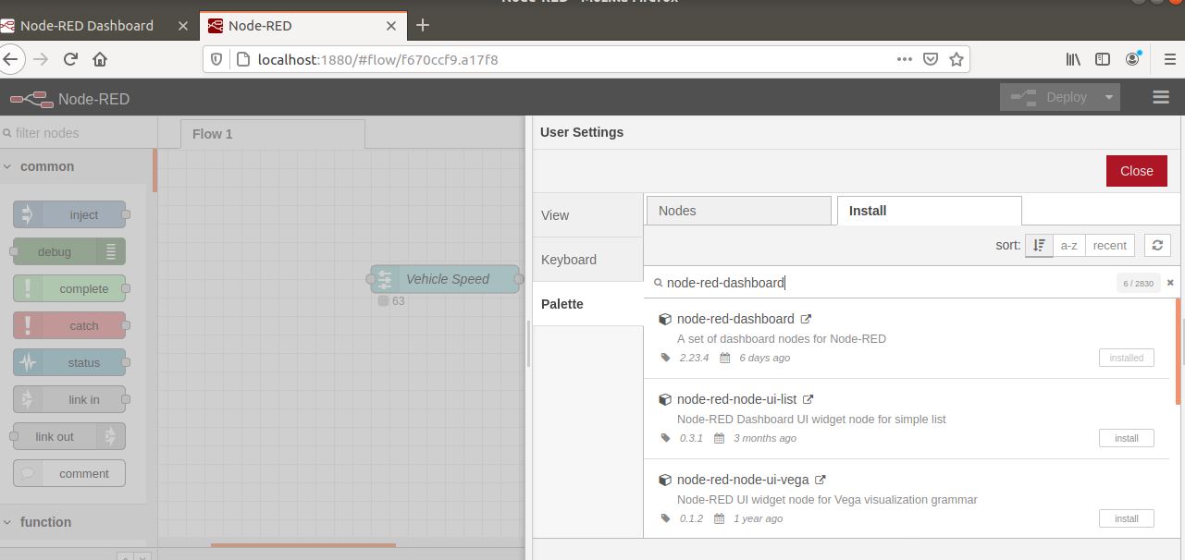Screen dimensions: 1185x560
Task: Open node-red-dashboard external link icon
Action: click(x=806, y=319)
